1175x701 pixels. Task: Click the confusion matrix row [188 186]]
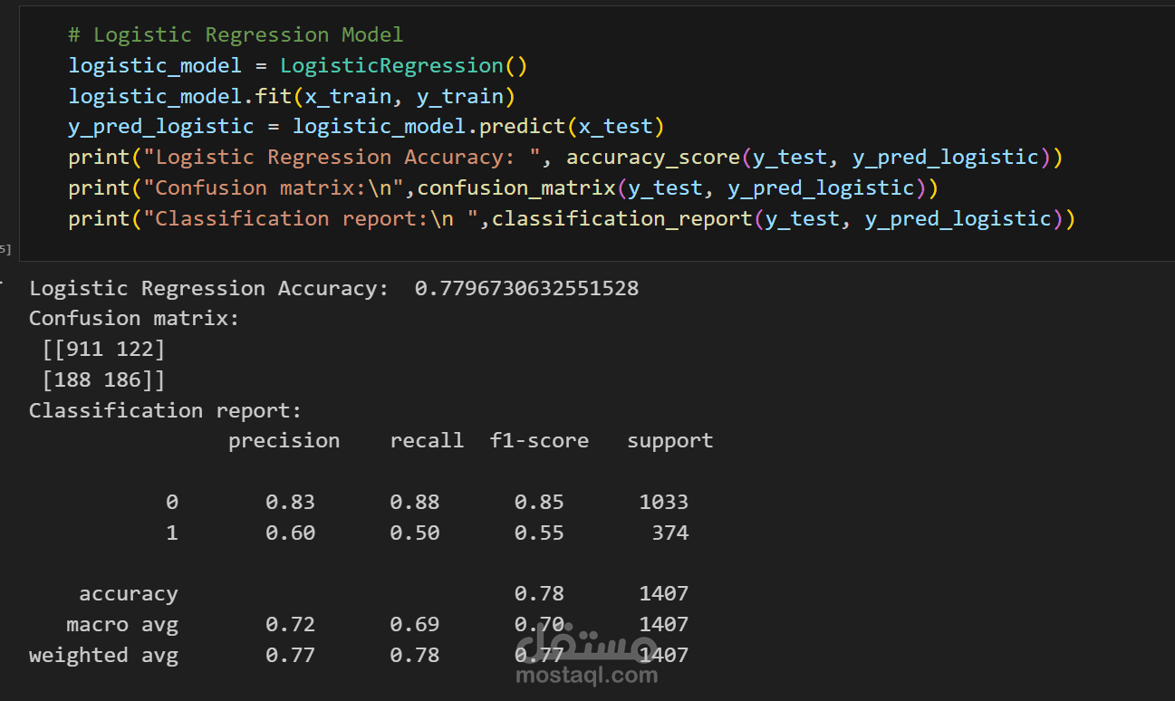[x=103, y=379]
